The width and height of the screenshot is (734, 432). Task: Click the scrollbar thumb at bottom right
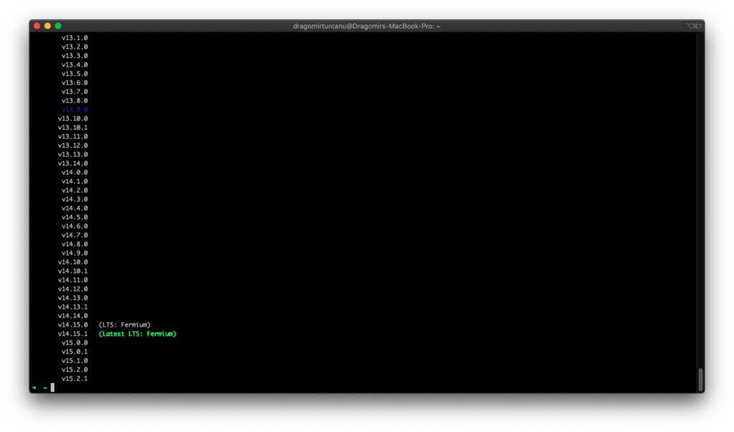[x=700, y=379]
